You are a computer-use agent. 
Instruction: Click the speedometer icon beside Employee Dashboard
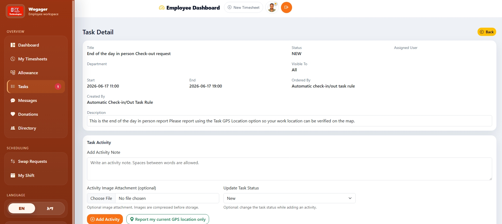pos(162,8)
